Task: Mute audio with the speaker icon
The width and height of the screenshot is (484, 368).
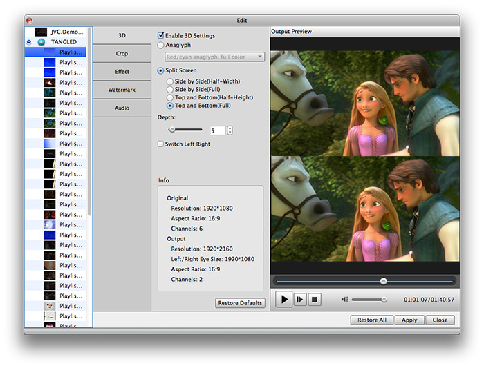Action: [344, 300]
